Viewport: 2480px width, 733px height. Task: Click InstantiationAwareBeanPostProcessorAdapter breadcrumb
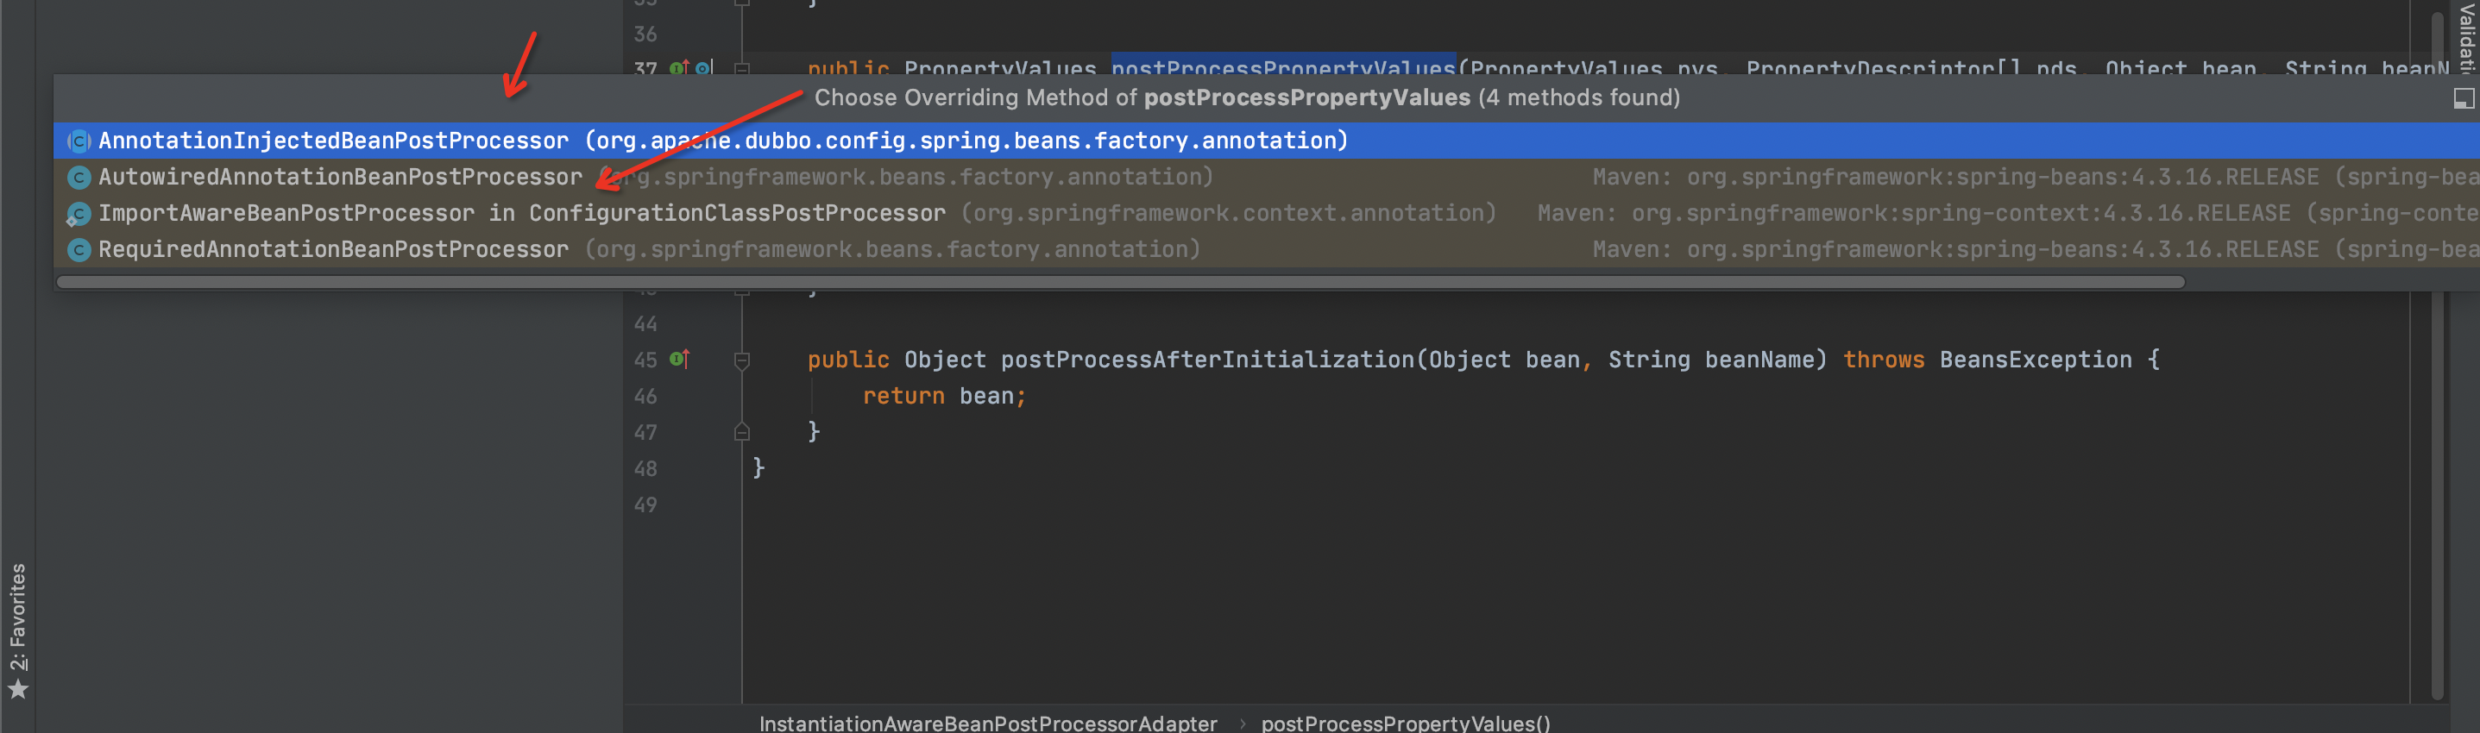coord(988,723)
